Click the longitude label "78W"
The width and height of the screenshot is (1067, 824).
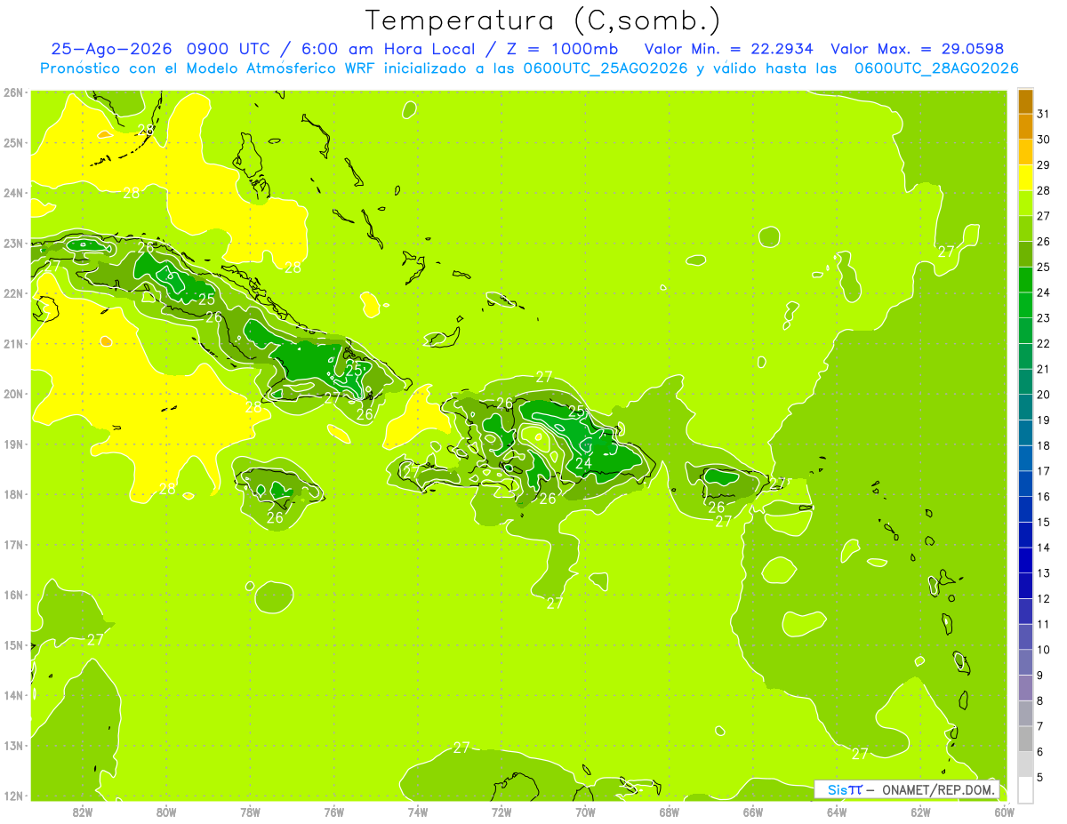tap(250, 812)
